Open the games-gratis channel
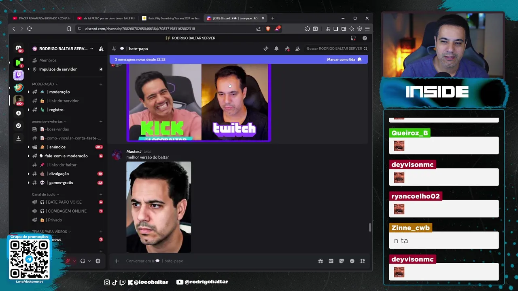518x291 pixels. coord(67,183)
